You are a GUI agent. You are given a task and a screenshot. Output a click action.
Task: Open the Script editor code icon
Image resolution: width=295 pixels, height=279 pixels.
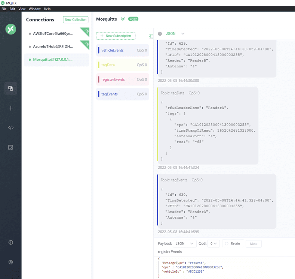11,128
